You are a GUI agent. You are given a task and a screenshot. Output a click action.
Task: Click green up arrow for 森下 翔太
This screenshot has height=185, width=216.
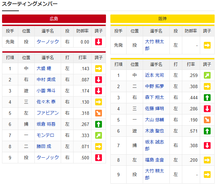point(207,98)
